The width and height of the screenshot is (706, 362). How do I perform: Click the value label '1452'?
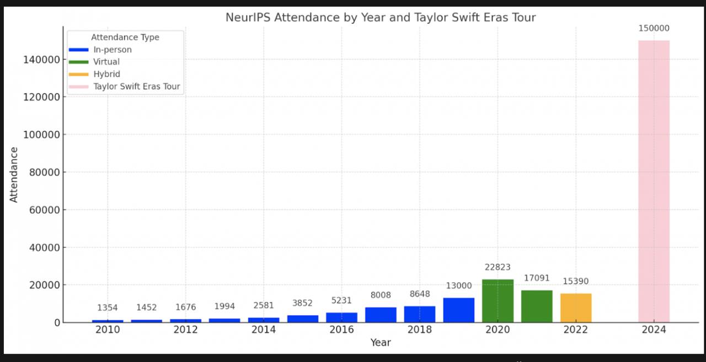pyautogui.click(x=147, y=308)
